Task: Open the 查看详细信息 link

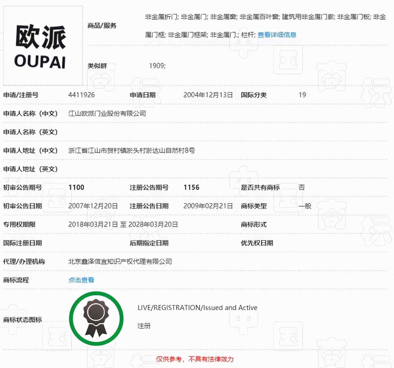Action: click(x=277, y=34)
